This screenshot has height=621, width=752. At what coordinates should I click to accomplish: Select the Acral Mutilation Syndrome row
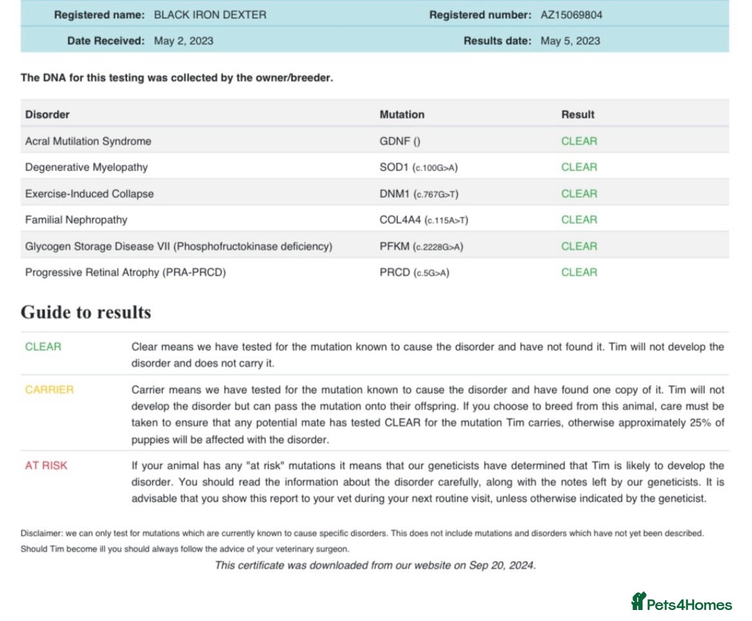click(x=375, y=141)
